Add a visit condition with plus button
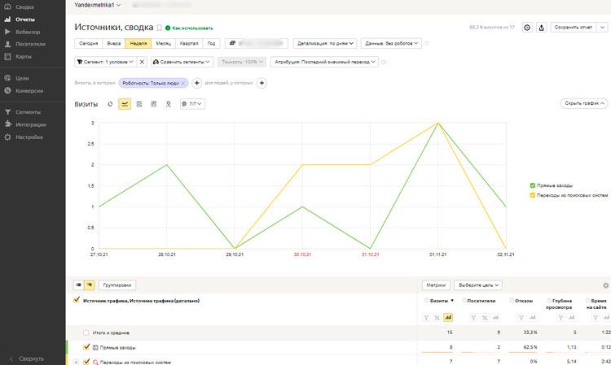611x365 pixels. pos(196,83)
